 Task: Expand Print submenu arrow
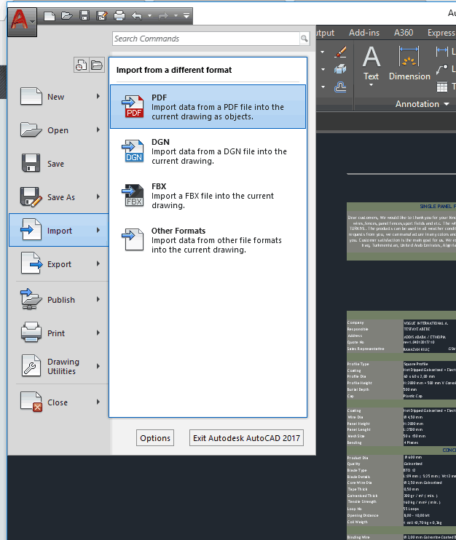pos(98,333)
